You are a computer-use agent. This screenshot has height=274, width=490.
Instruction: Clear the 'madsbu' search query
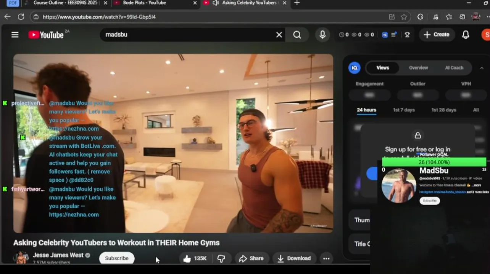pos(279,35)
